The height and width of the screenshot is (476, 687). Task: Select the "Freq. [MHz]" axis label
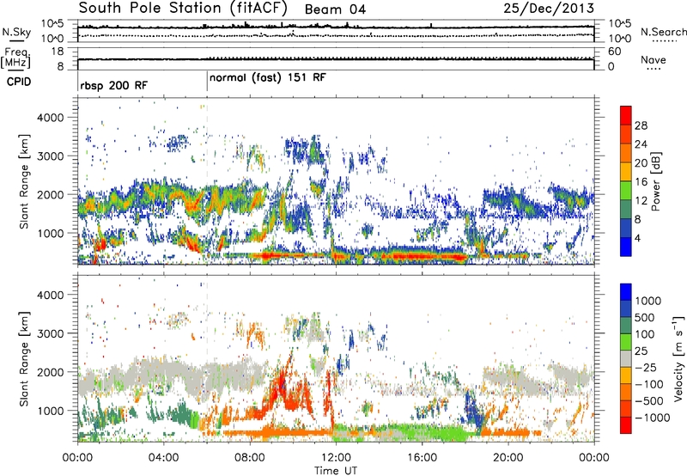[x=15, y=58]
